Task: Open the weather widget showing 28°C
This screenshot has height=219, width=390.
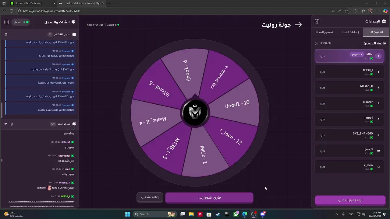Action: coord(13,214)
